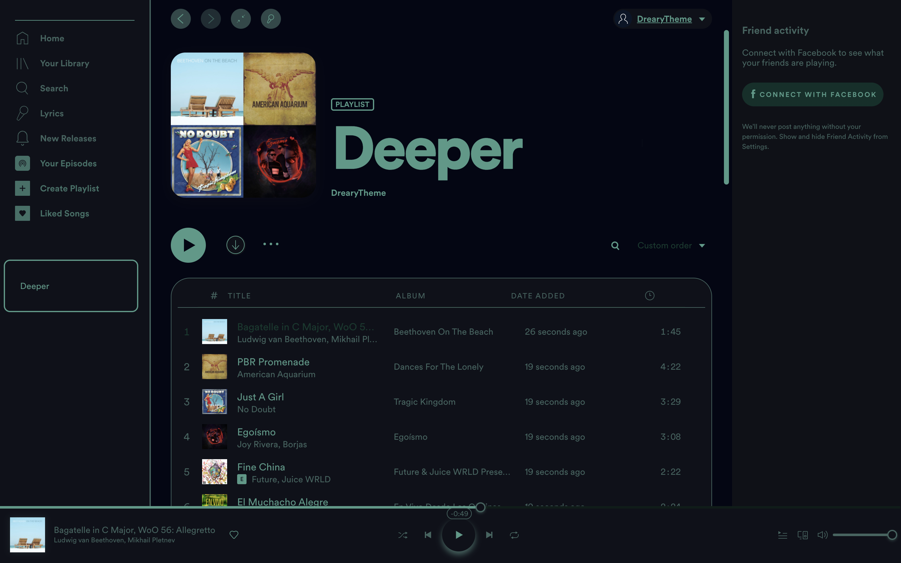This screenshot has width=901, height=563.
Task: Select the song Just A Girl by No Doubt
Action: [260, 397]
